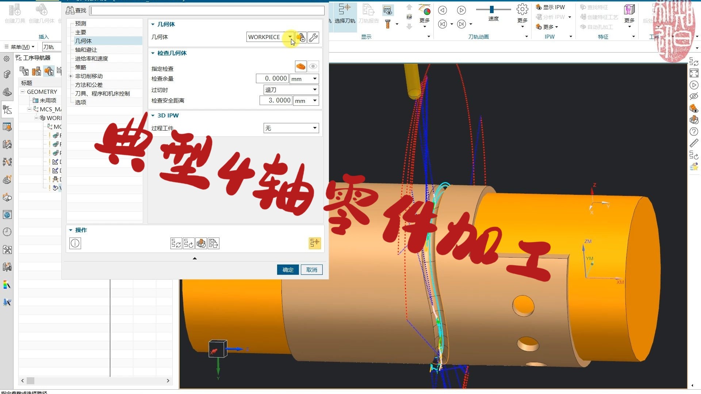Open the 菜单(M) menu

[19, 47]
